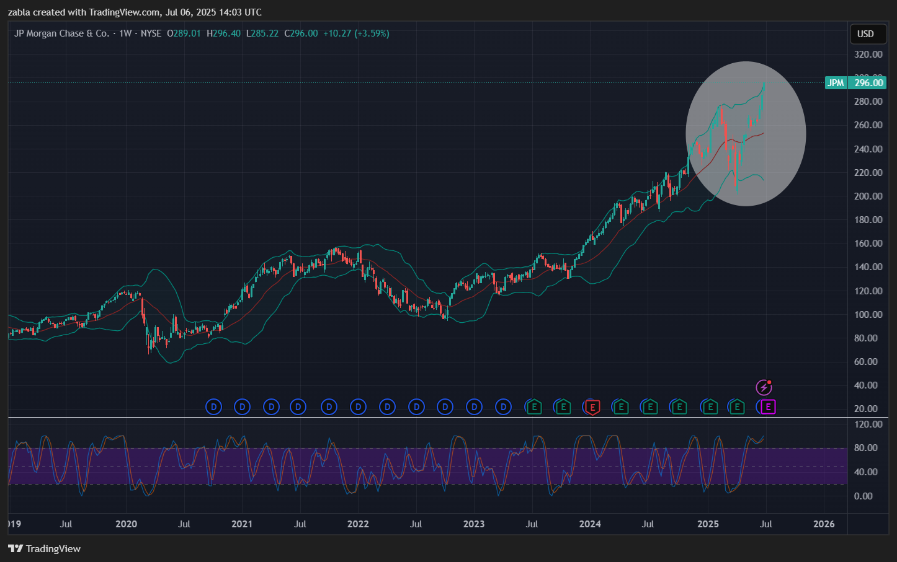This screenshot has height=562, width=897.
Task: Click the dividend marker at October 2020
Action: click(214, 407)
